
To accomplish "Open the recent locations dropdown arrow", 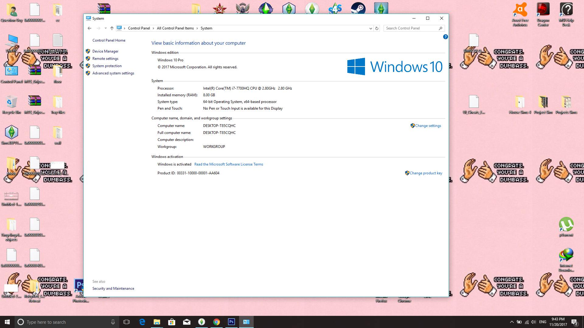I will point(106,28).
